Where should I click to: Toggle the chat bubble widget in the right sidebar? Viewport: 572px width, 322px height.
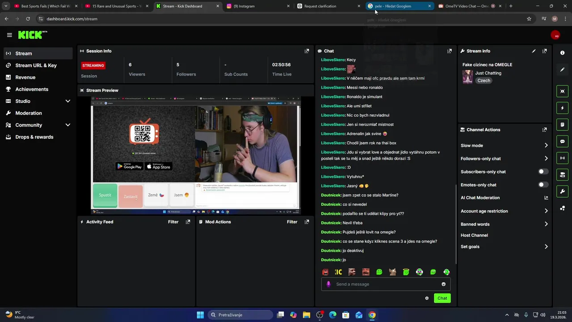[x=562, y=141]
